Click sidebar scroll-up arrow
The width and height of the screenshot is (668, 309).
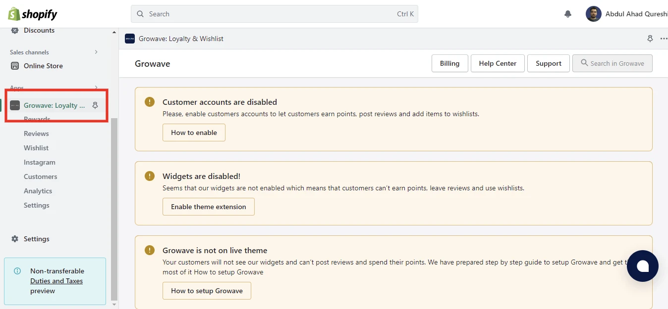(114, 32)
